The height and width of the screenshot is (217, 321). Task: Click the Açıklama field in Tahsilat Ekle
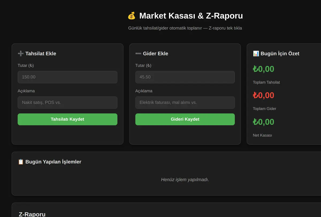click(x=67, y=102)
